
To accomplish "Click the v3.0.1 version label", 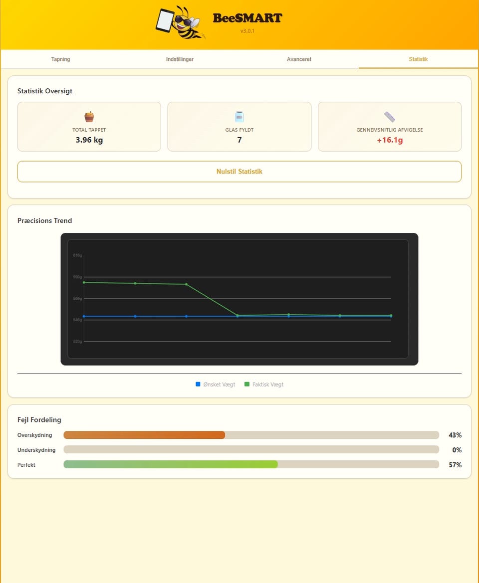I will click(247, 31).
